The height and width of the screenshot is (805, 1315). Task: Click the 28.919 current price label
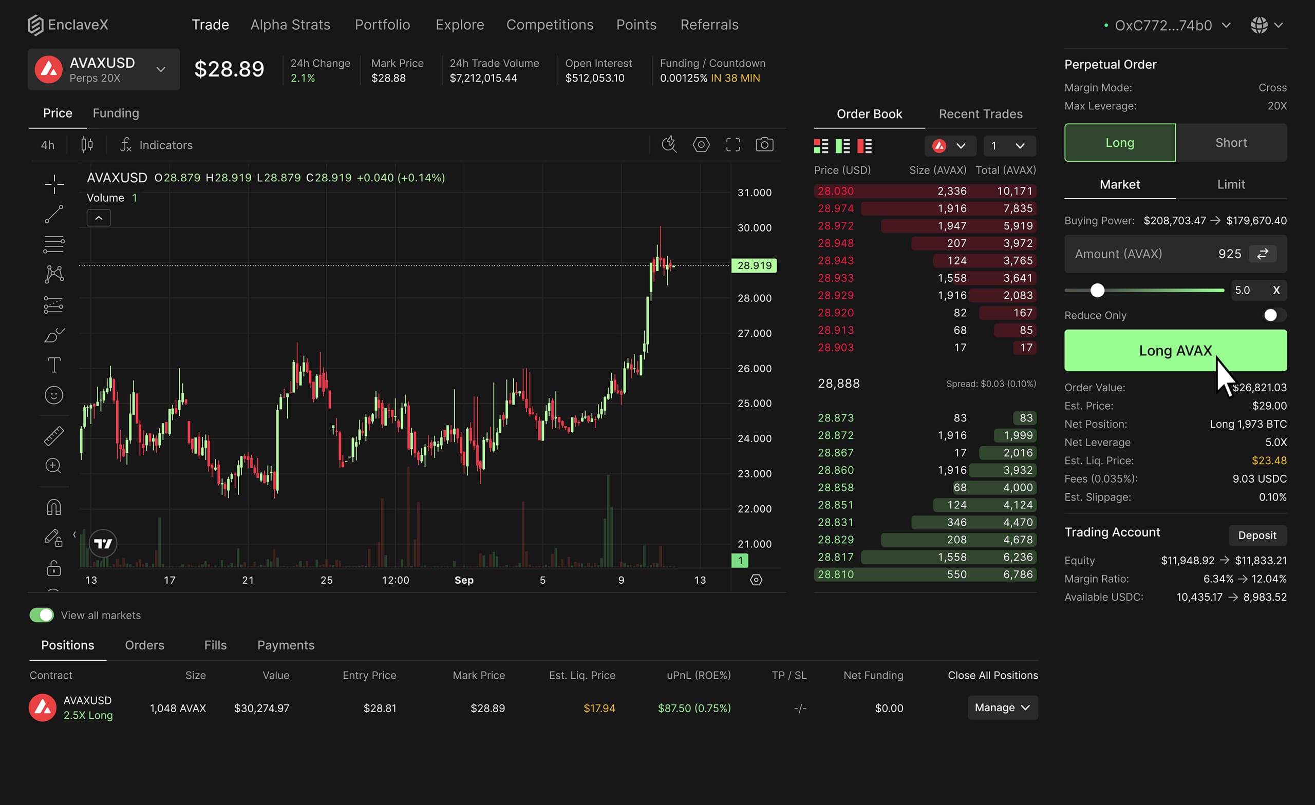tap(754, 265)
